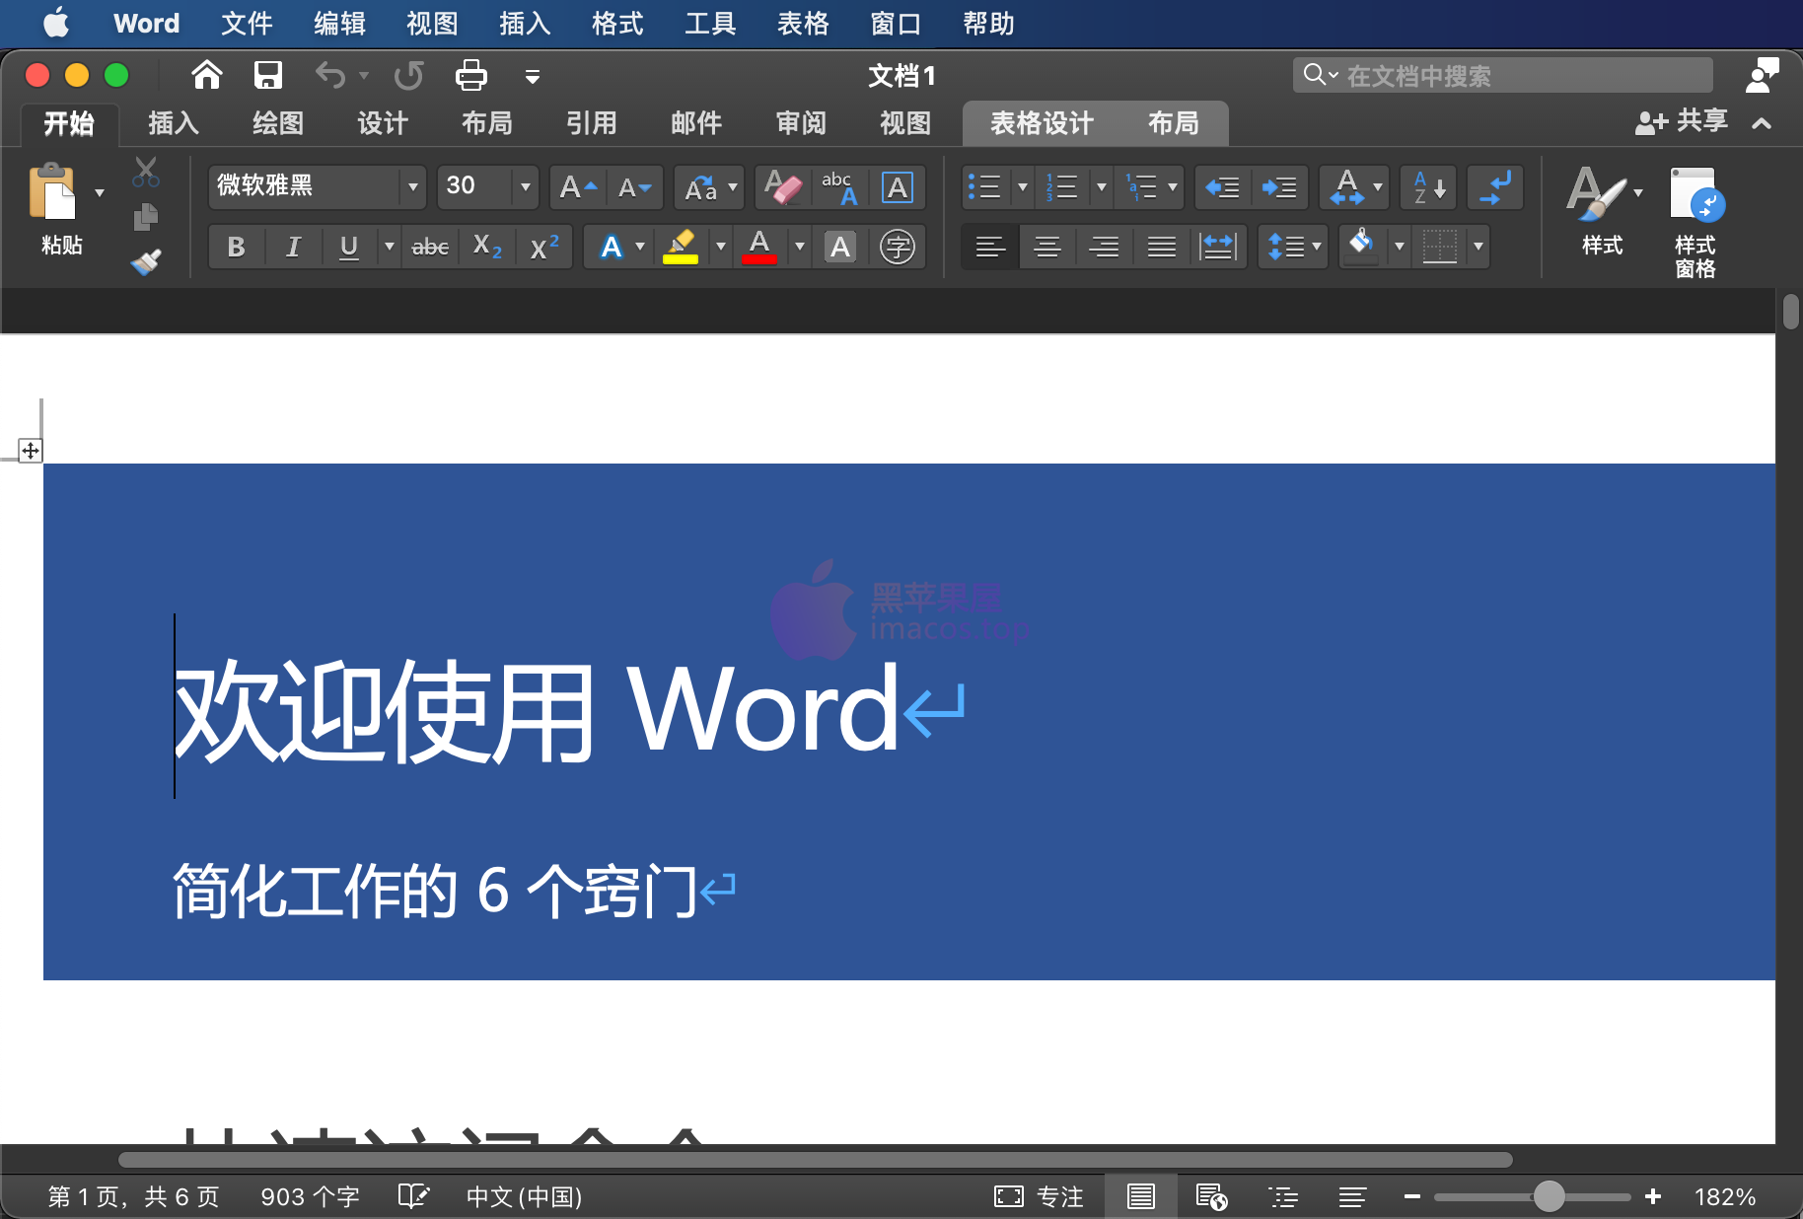The image size is (1803, 1219).
Task: Click the 共享 share button
Action: tap(1682, 121)
